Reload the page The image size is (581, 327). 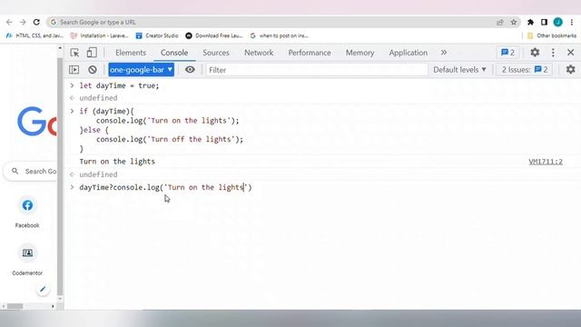coord(36,22)
